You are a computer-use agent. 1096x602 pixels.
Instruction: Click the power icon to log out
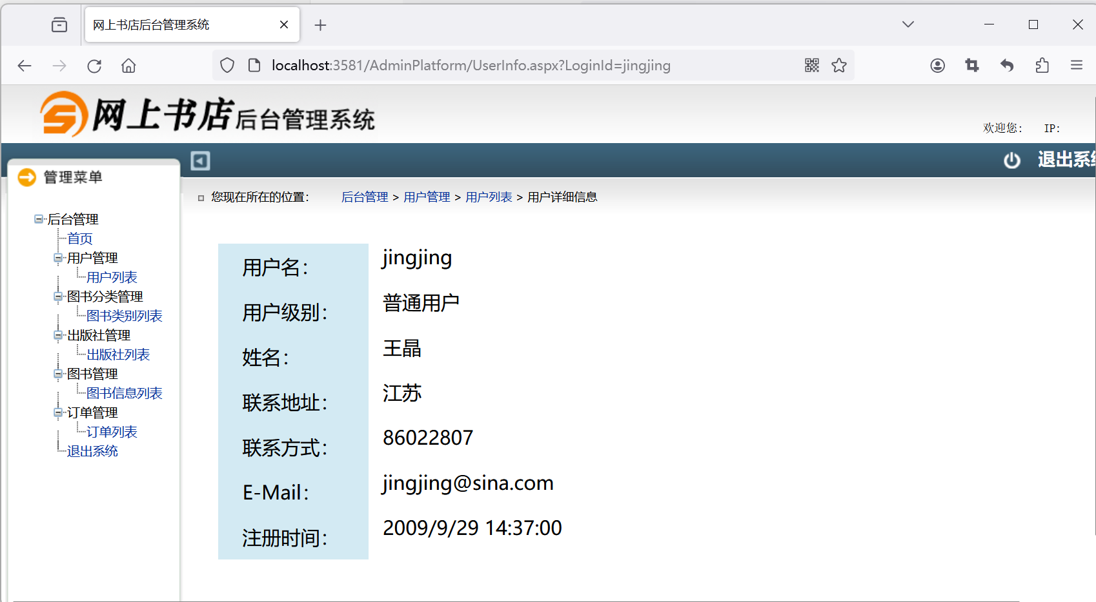(x=1011, y=160)
